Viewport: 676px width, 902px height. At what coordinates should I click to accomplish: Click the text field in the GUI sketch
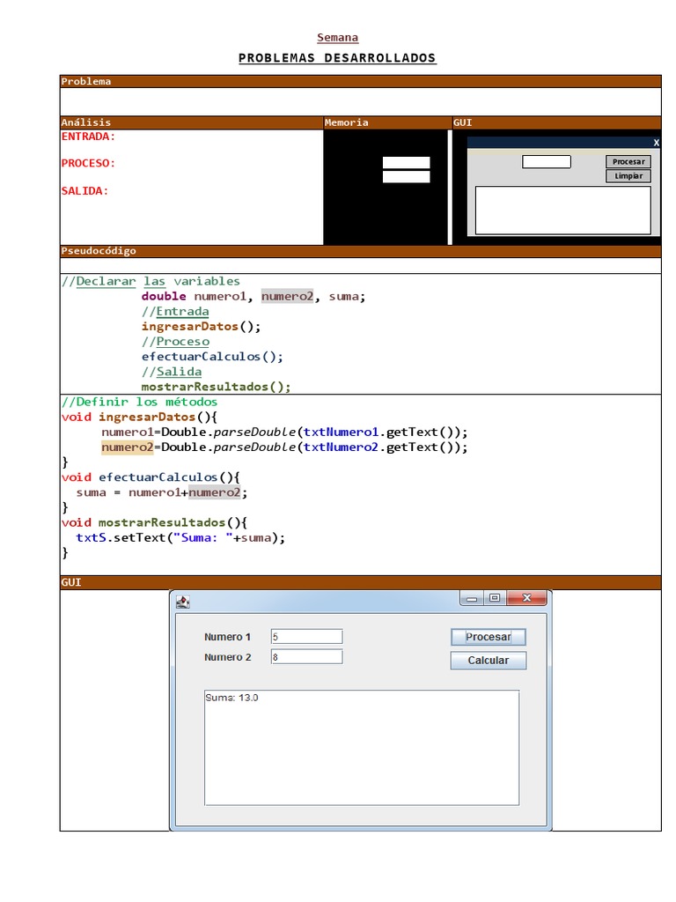546,162
